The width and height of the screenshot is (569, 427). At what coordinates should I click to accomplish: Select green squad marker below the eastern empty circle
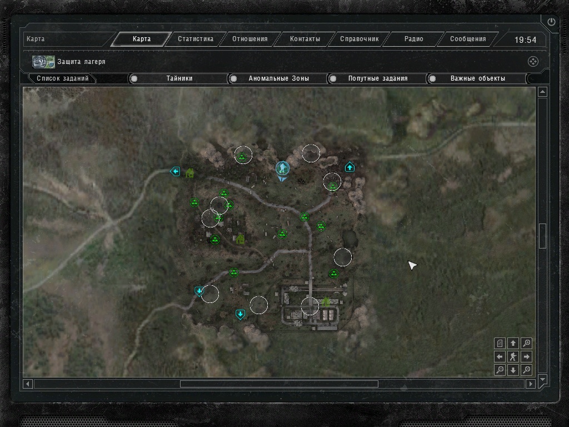click(334, 274)
